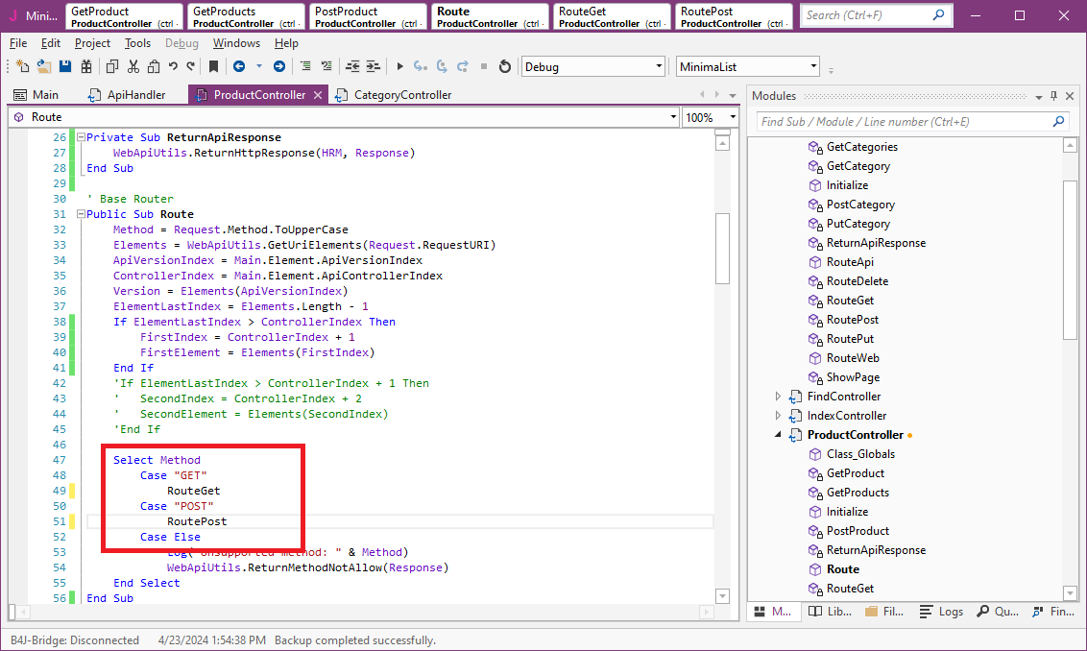
Task: Click the Decrease indent toolbar icon
Action: pos(352,66)
